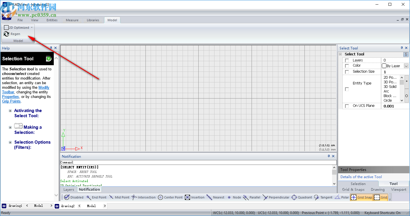This screenshot has height=216, width=410.
Task: Open the Color By Layer dropdown
Action: click(x=406, y=66)
